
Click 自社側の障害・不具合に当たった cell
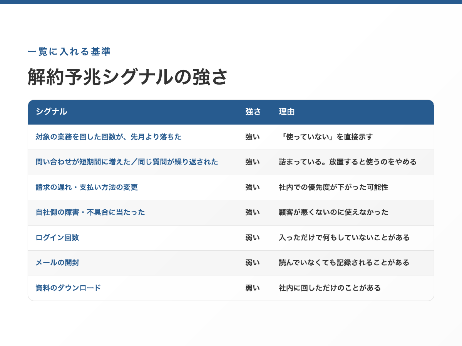click(x=90, y=212)
